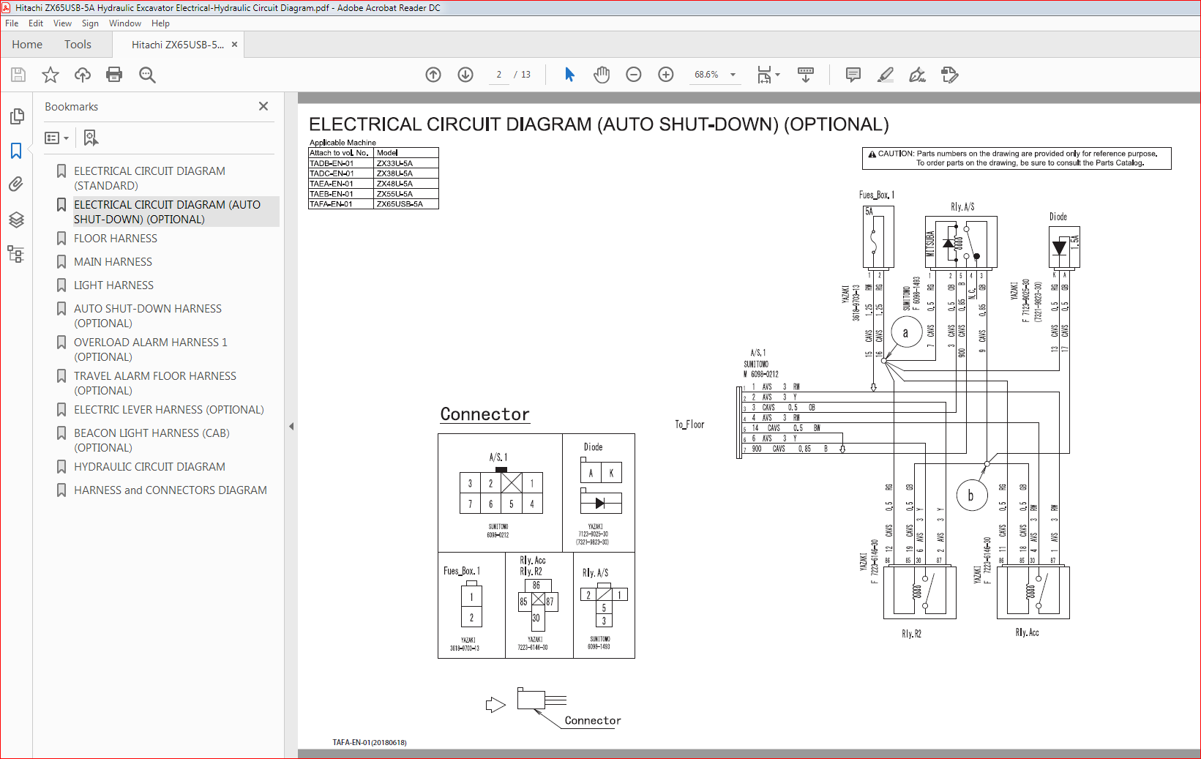Zoom out with the minus button
The image size is (1201, 759).
pos(634,75)
